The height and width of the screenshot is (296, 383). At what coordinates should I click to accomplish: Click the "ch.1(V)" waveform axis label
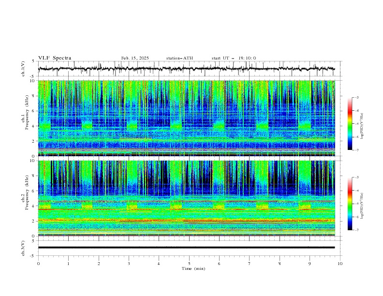pos(23,69)
